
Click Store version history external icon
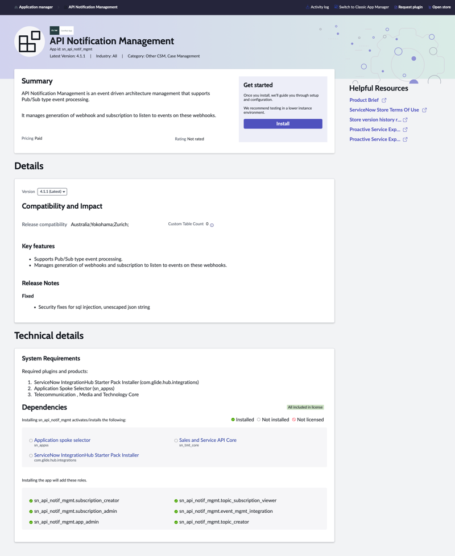pyautogui.click(x=406, y=120)
